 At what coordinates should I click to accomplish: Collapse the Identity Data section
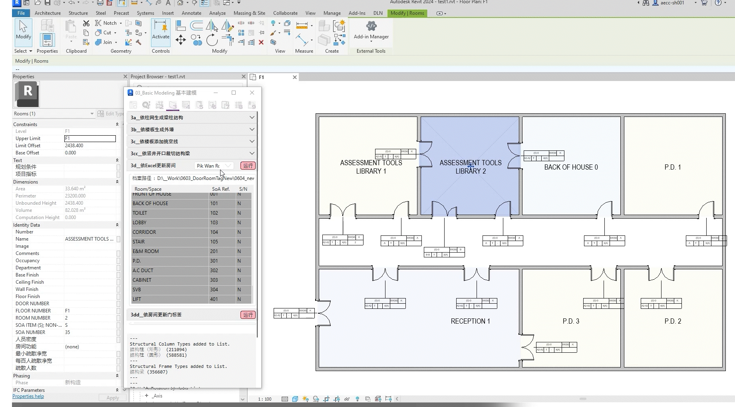click(117, 225)
